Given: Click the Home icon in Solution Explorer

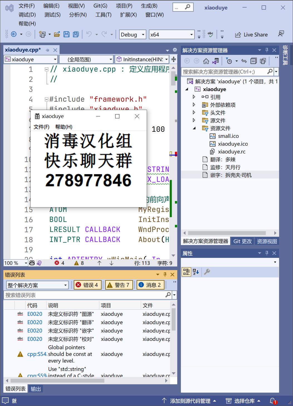Looking at the screenshot, I should [x=206, y=61].
